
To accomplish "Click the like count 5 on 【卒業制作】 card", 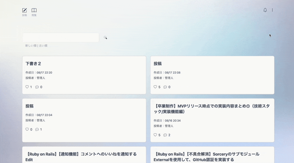I will [159, 135].
